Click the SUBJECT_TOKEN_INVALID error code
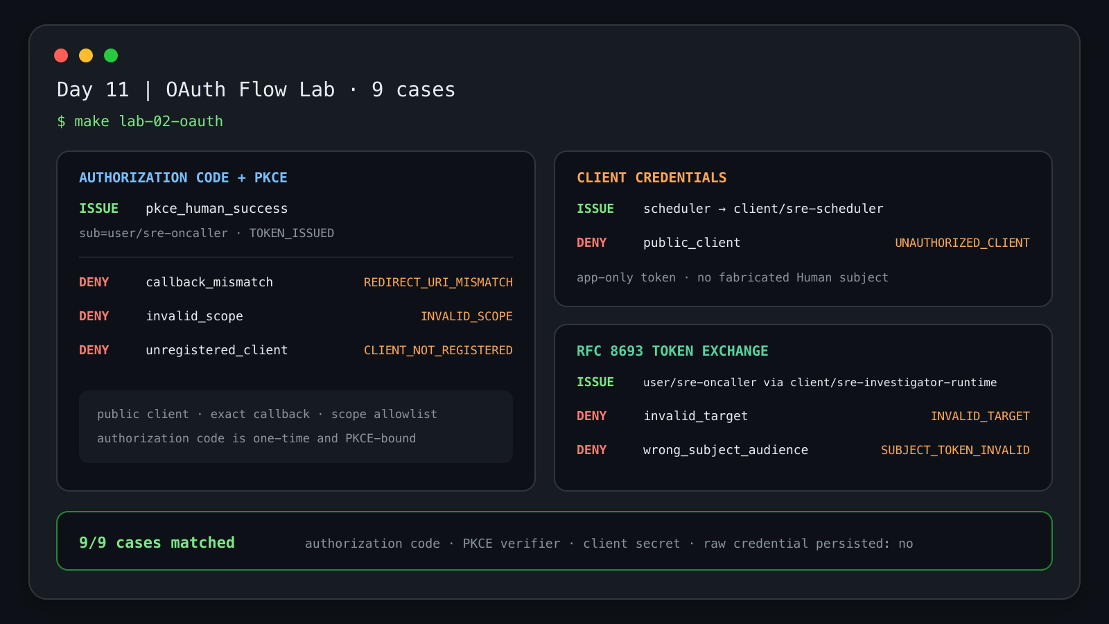The width and height of the screenshot is (1109, 624). pos(955,450)
